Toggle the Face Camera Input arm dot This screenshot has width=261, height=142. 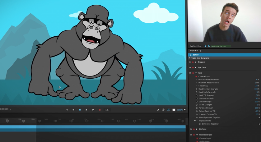pos(196,76)
